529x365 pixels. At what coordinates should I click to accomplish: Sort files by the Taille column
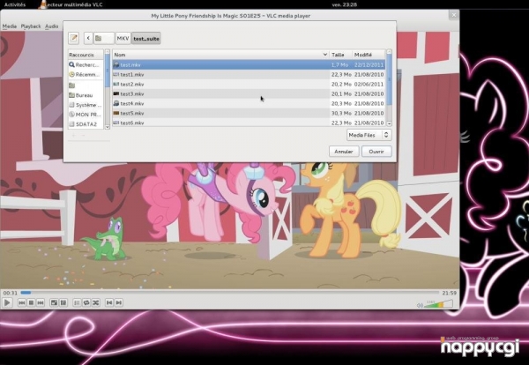(x=340, y=55)
